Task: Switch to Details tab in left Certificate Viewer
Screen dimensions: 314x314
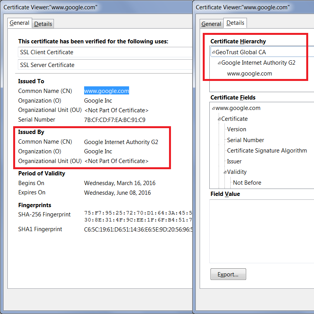Action: pyautogui.click(x=43, y=24)
